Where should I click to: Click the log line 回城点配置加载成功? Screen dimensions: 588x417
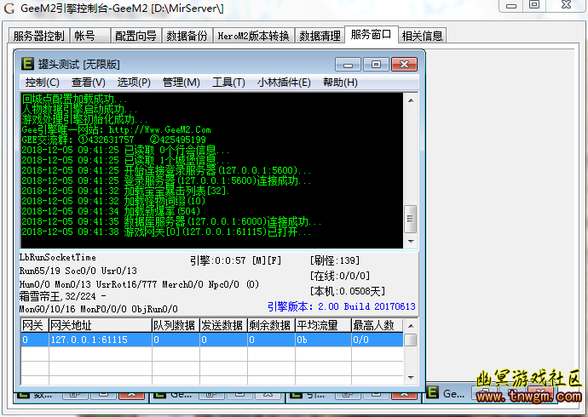click(x=74, y=100)
